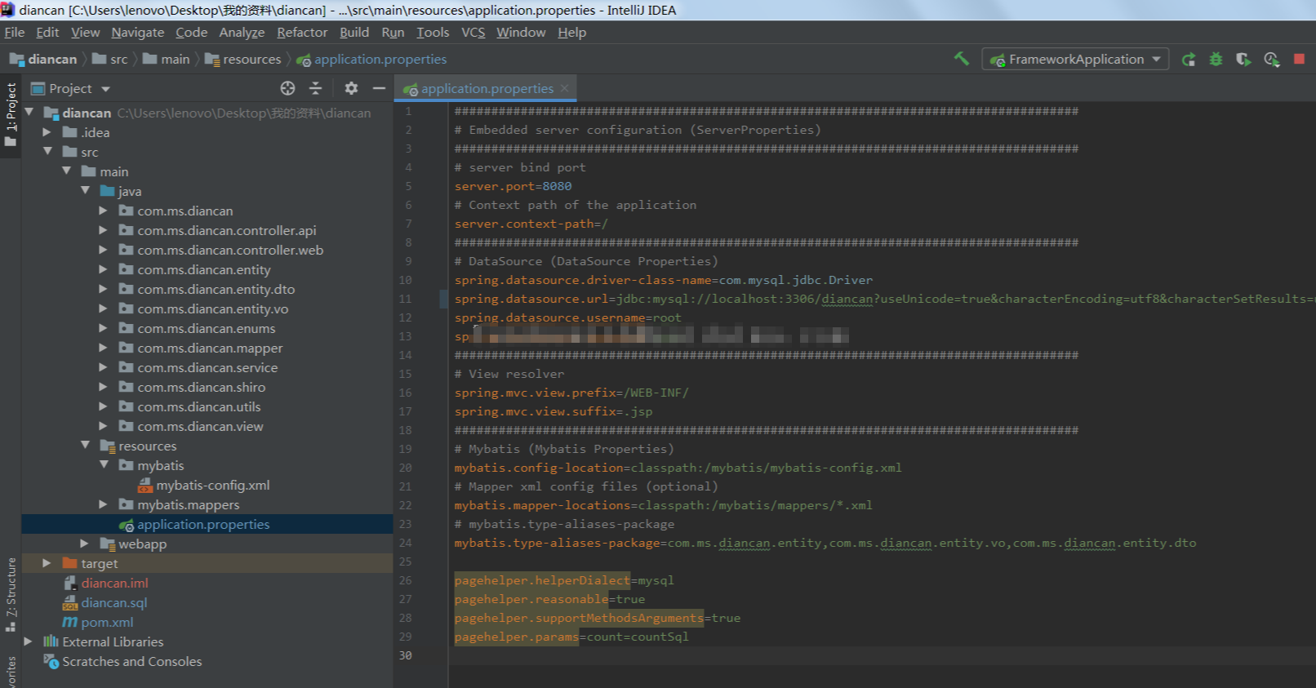
Task: Click the scroll from source target icon
Action: pos(287,88)
